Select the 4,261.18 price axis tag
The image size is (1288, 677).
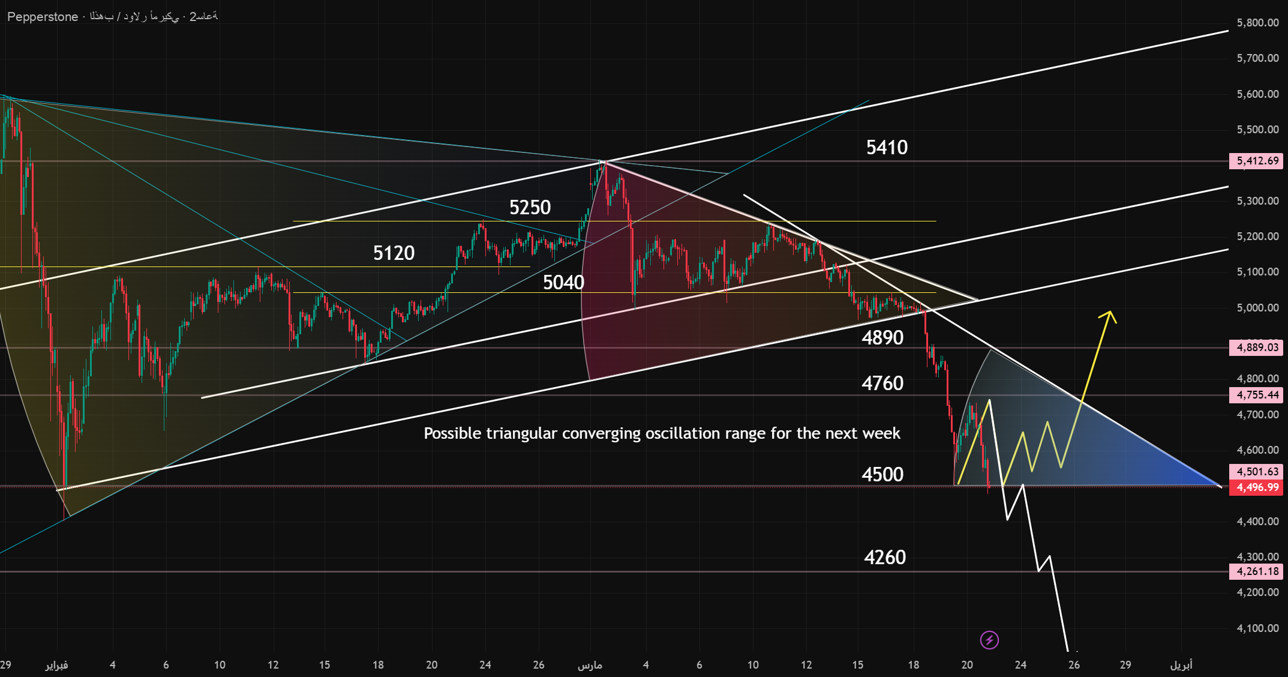coord(1257,571)
